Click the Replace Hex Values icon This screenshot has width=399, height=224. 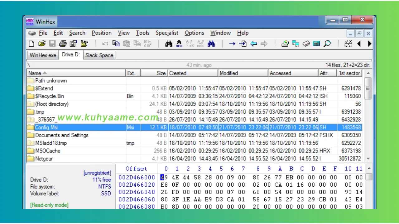[200, 44]
